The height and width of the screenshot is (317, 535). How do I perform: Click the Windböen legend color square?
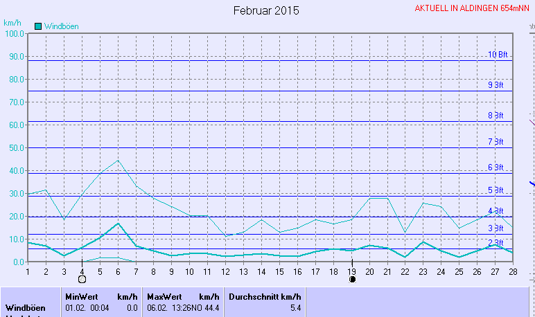[38, 26]
